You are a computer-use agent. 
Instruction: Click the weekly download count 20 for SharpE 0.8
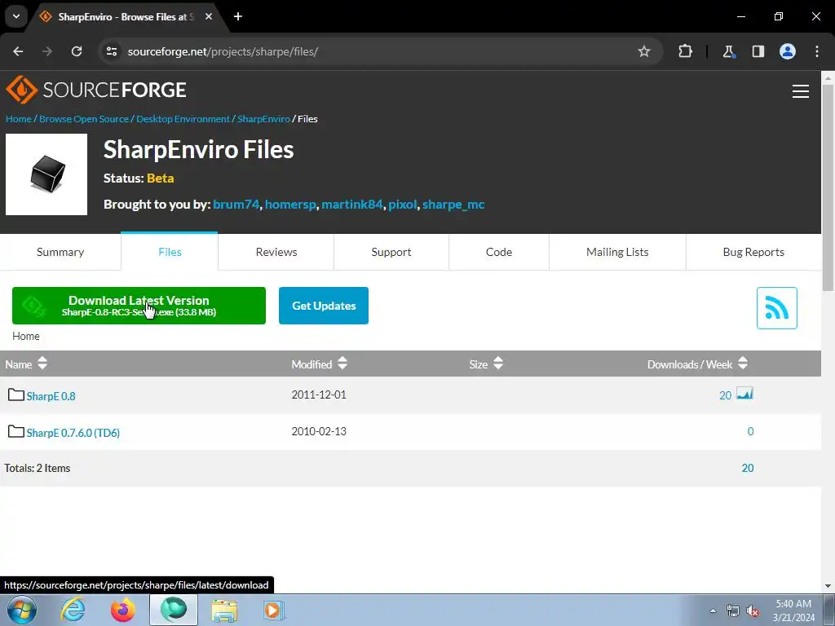point(725,395)
